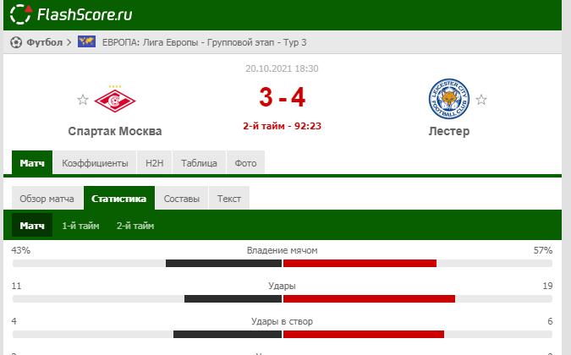The image size is (571, 355).
Task: Open the Leicester City club crest
Action: [449, 99]
